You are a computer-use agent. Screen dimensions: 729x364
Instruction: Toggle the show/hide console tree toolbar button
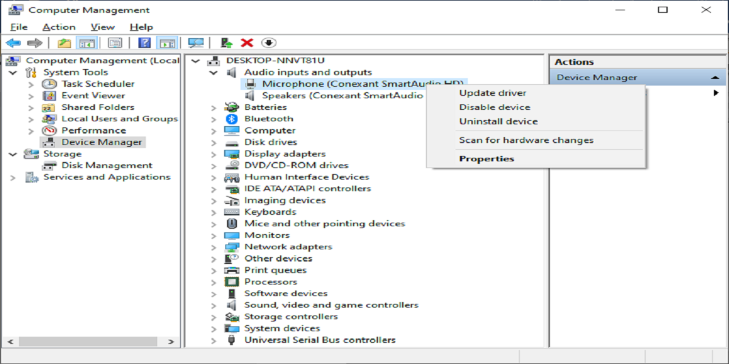(x=87, y=43)
